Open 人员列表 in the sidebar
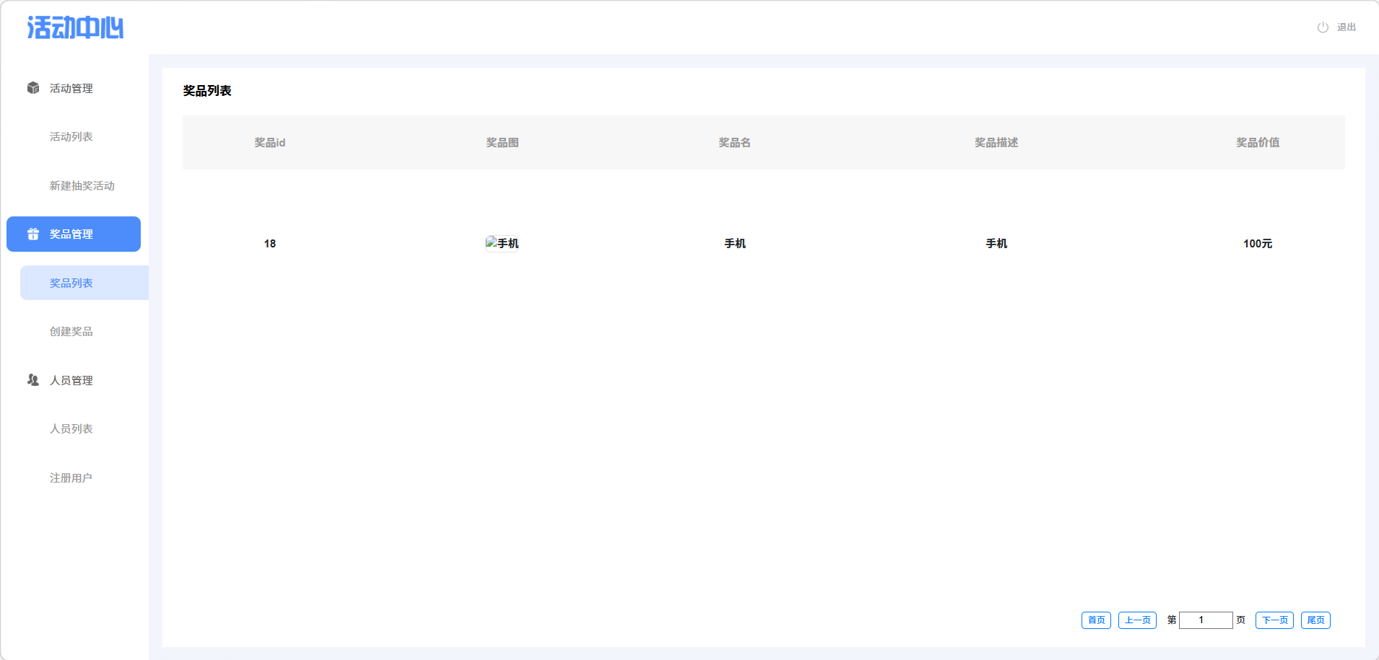Image resolution: width=1379 pixels, height=660 pixels. click(x=71, y=428)
